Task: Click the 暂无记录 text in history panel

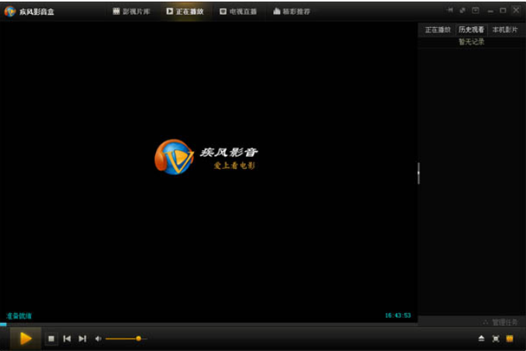Action: (x=472, y=42)
